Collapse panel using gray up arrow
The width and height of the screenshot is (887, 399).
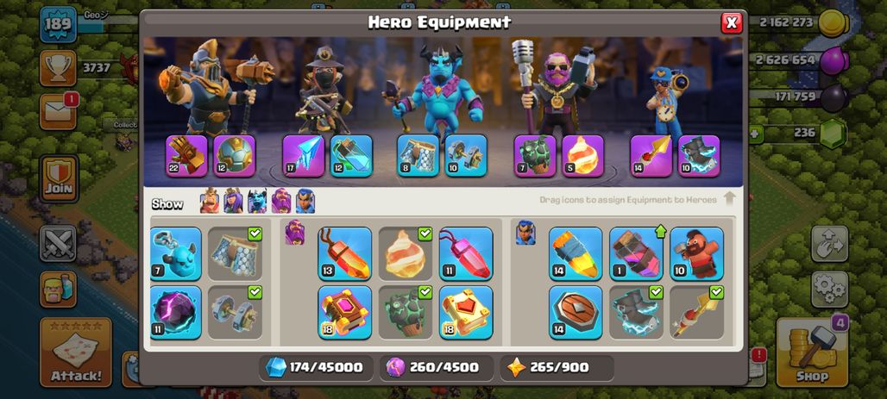pos(729,198)
